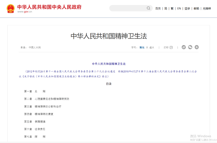This screenshot has height=143, width=217.
Task: Click the 目录 heading
Action: [x=109, y=84]
